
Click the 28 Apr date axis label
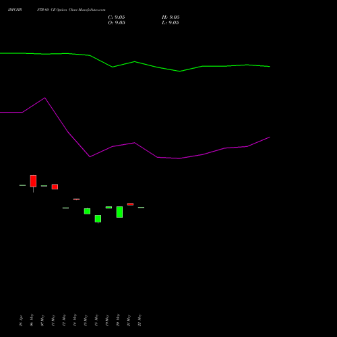[21, 321]
